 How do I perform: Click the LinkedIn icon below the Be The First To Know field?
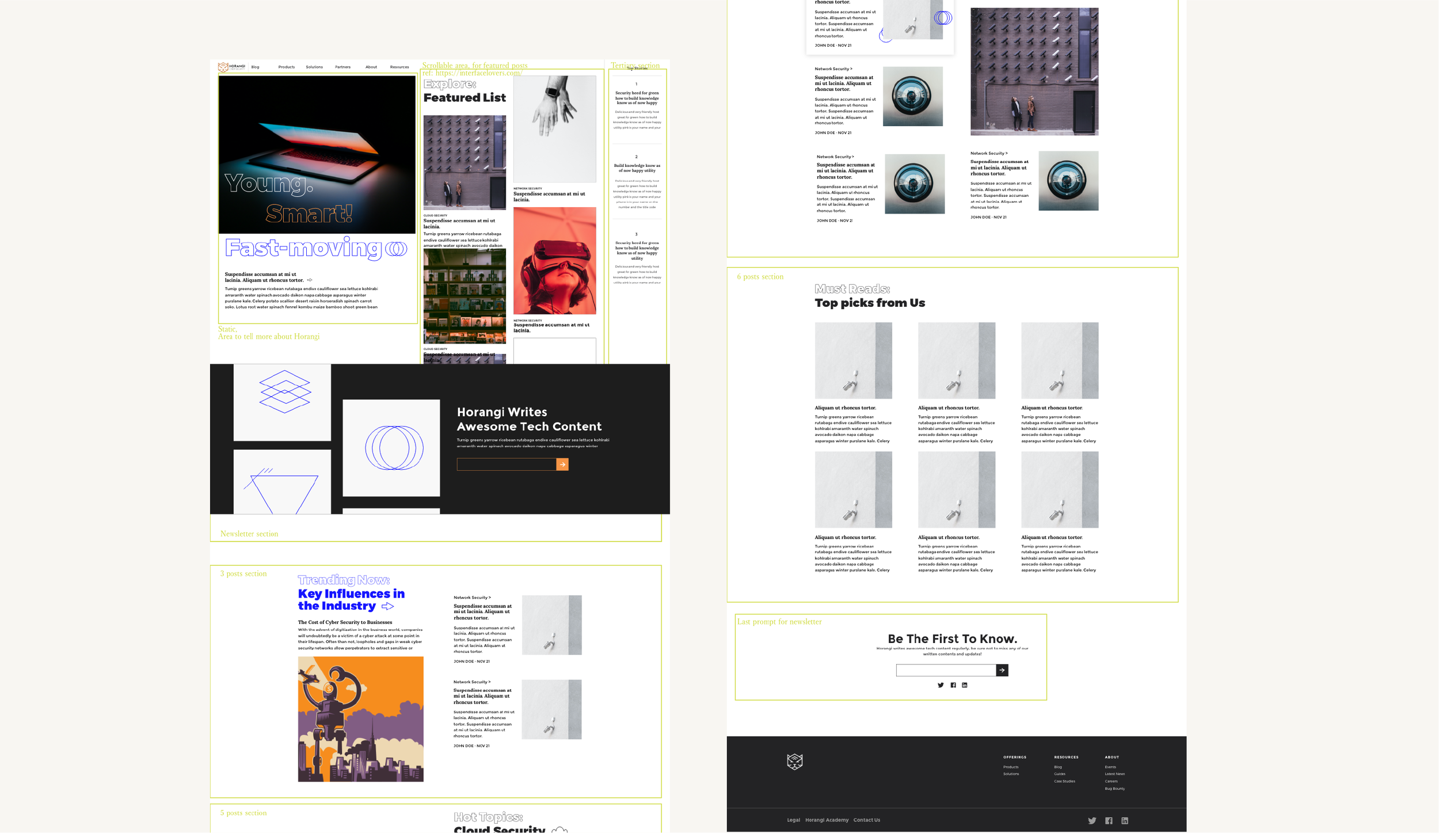coord(965,685)
